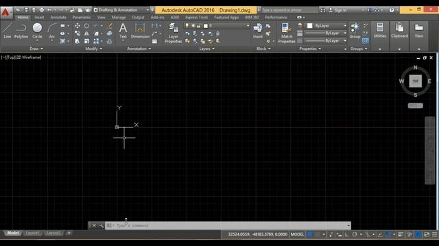Switch to the Parametric ribbon tab
This screenshot has width=439, height=246.
point(82,17)
